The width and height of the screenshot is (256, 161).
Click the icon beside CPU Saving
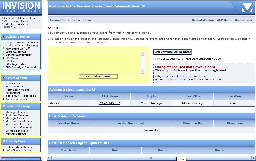(3, 58)
